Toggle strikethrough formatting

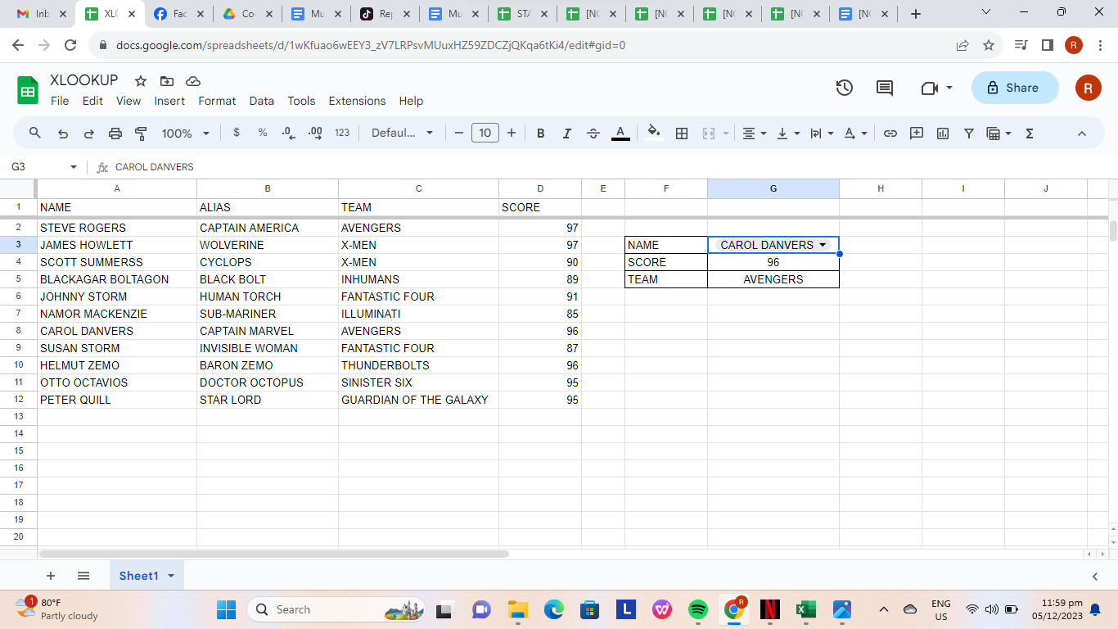click(593, 133)
